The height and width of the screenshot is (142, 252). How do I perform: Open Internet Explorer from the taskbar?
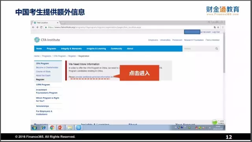coord(43,128)
